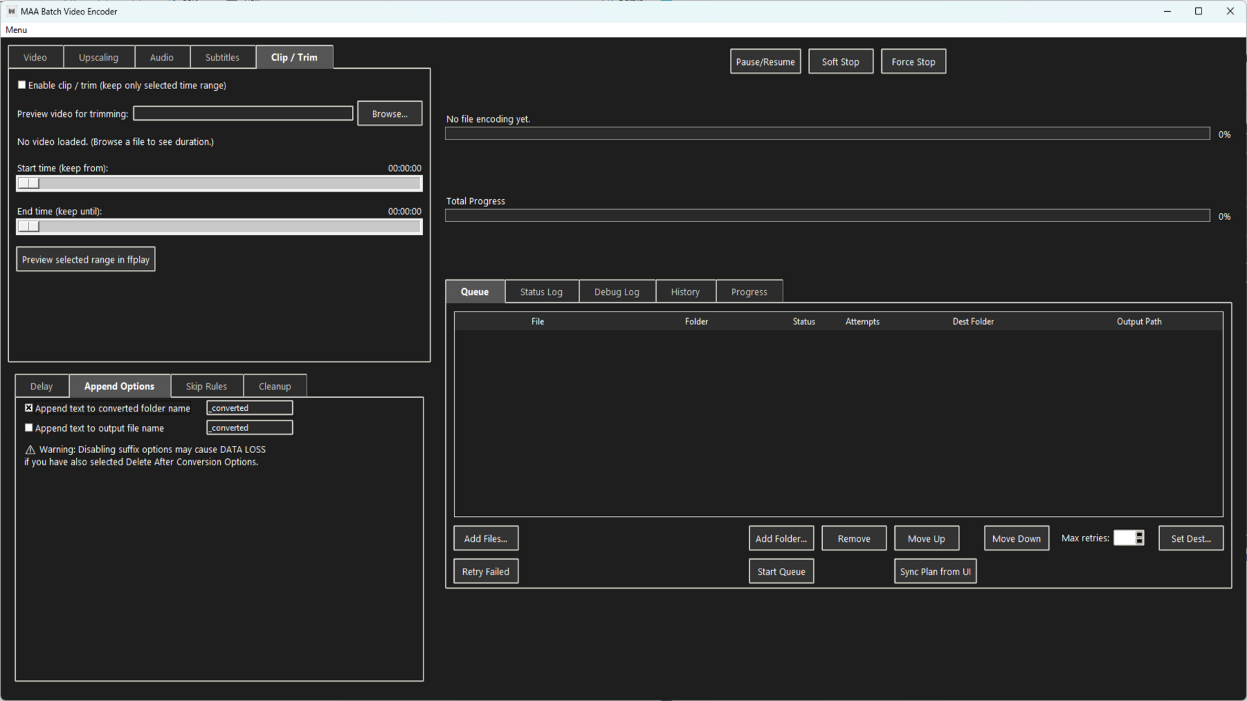This screenshot has height=701, width=1247.
Task: Switch to the Upscaling tab
Action: (99, 57)
